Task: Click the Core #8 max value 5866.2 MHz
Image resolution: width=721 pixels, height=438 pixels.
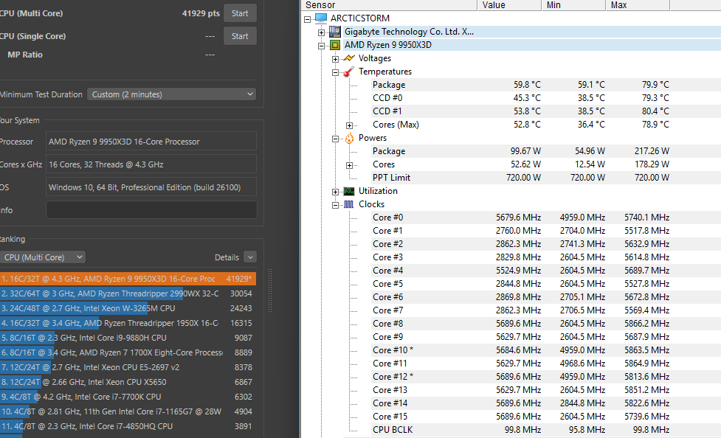Action: click(x=646, y=324)
